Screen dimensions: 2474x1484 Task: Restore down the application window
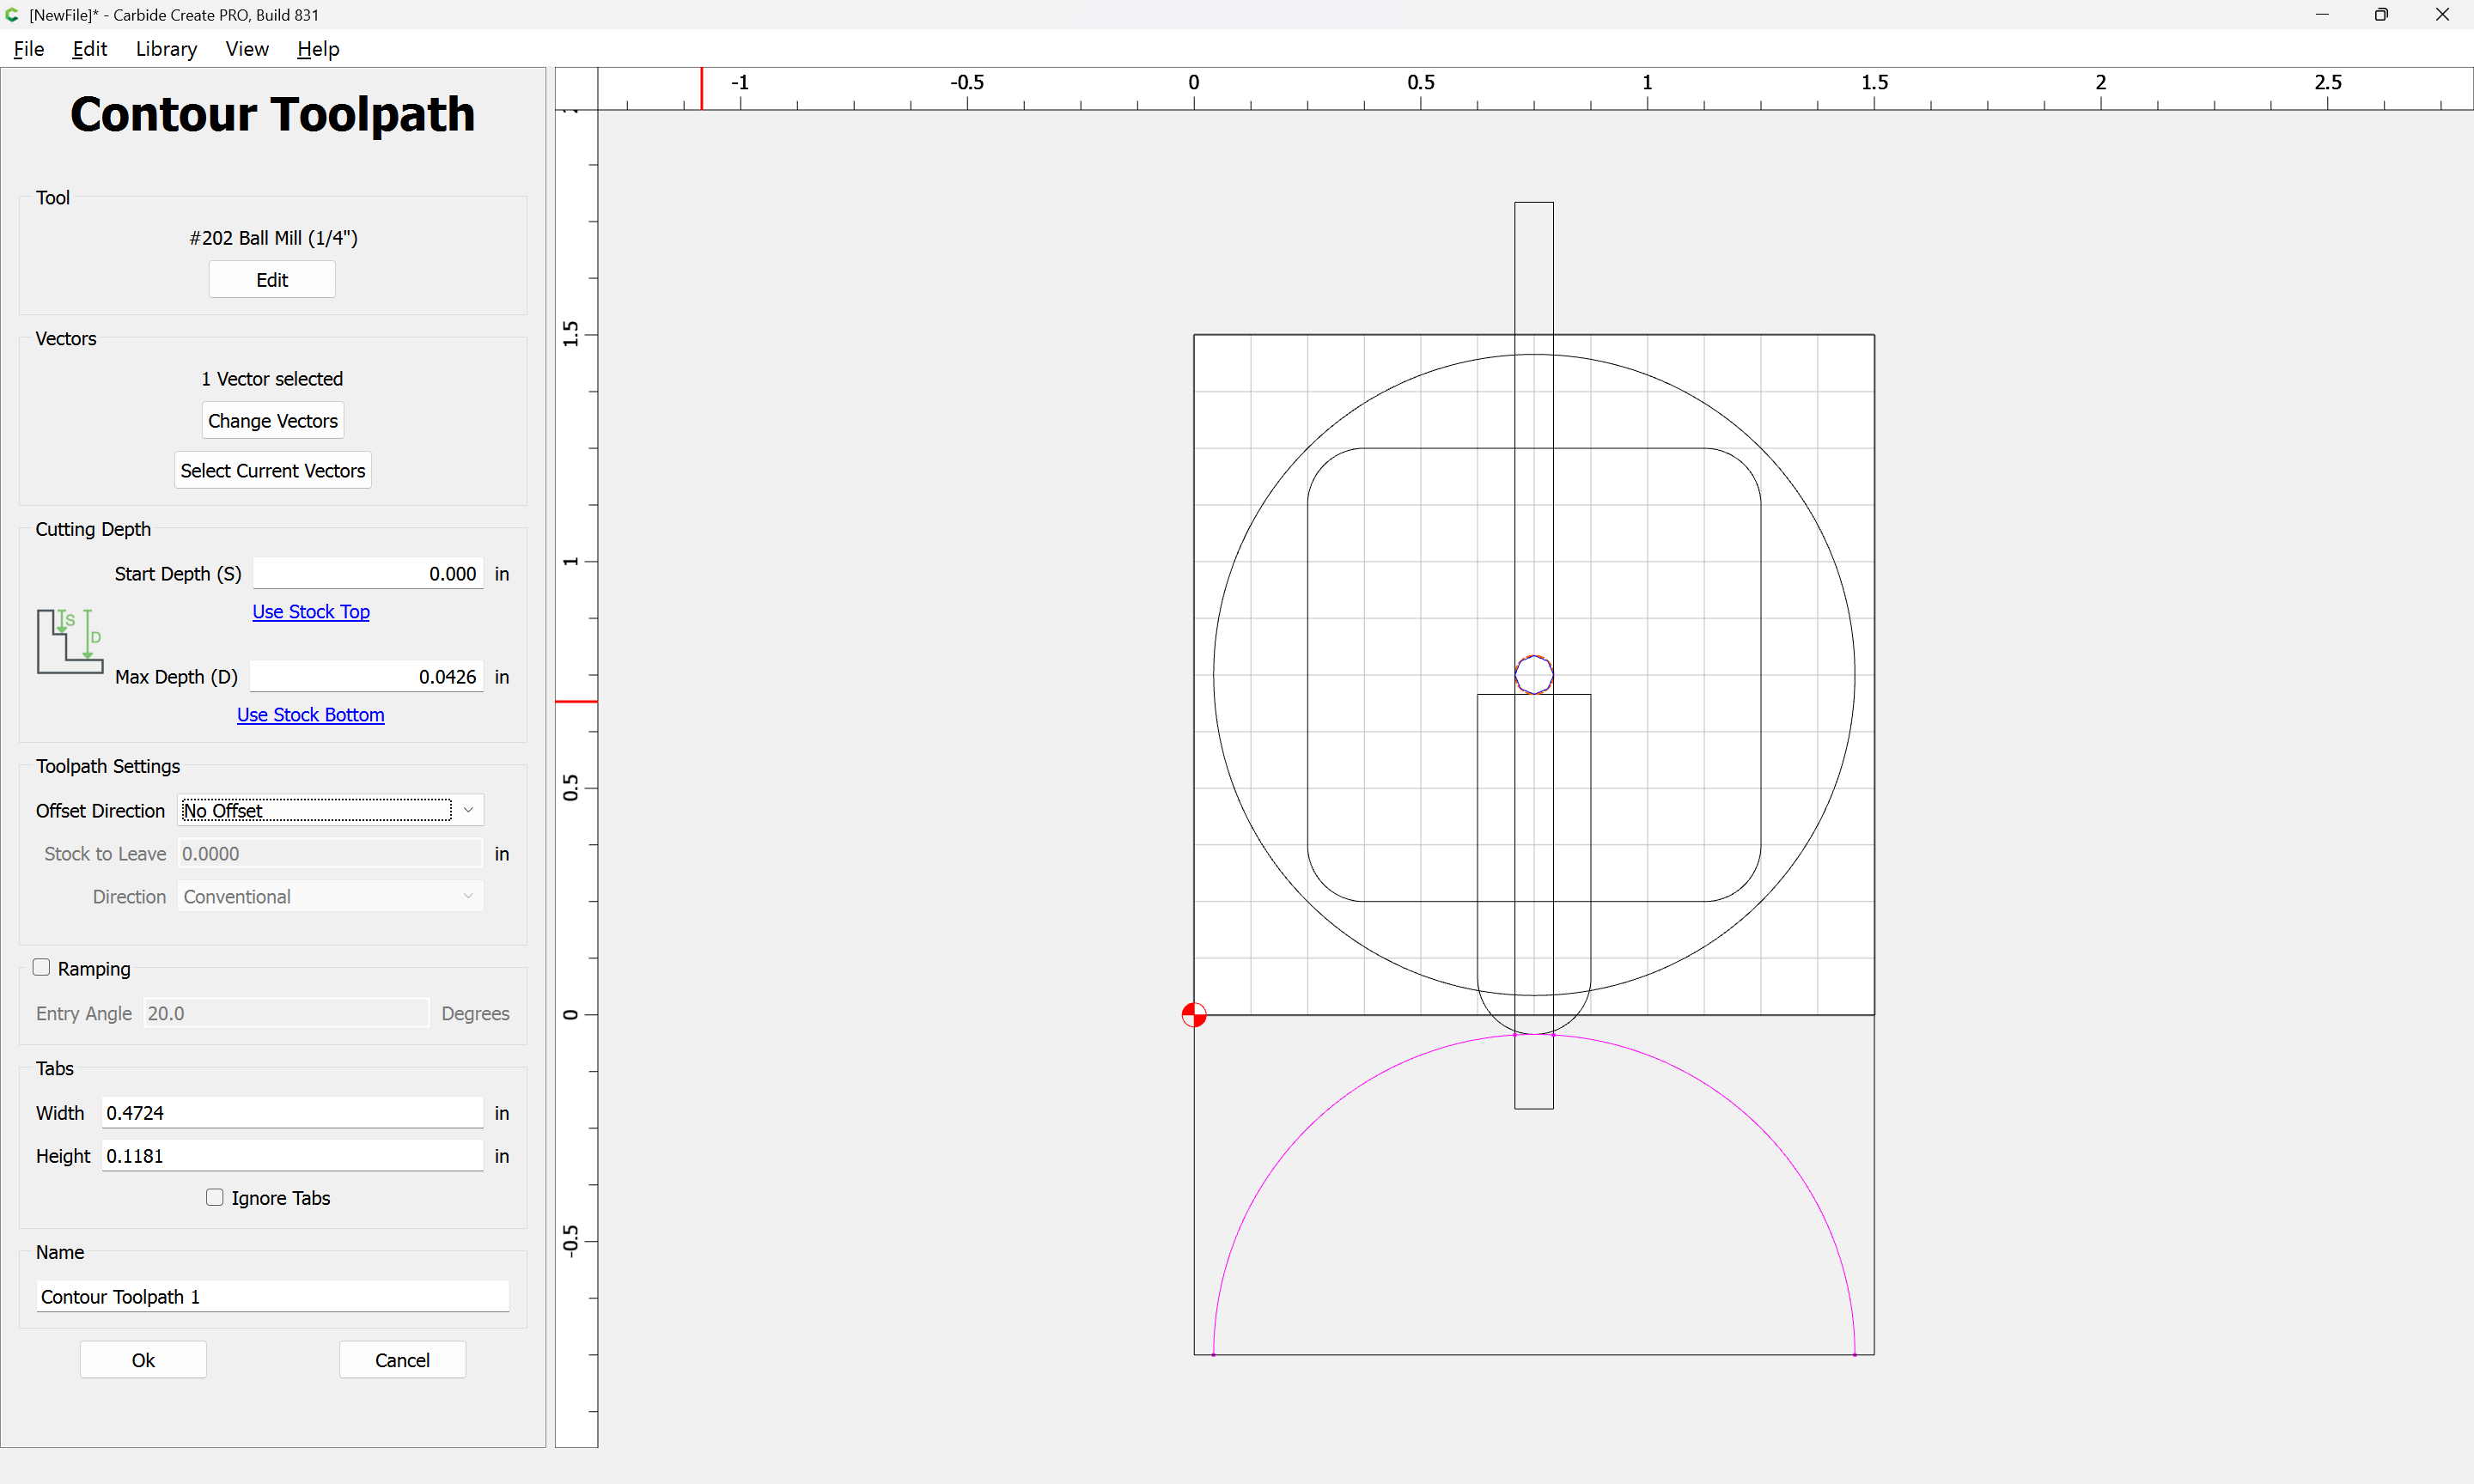2381,14
